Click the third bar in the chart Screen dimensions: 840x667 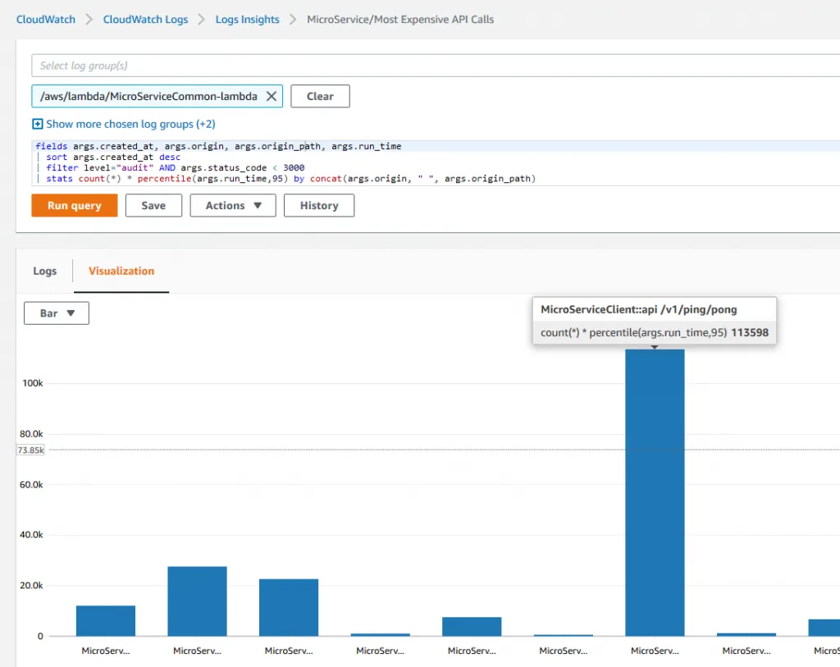tap(289, 607)
